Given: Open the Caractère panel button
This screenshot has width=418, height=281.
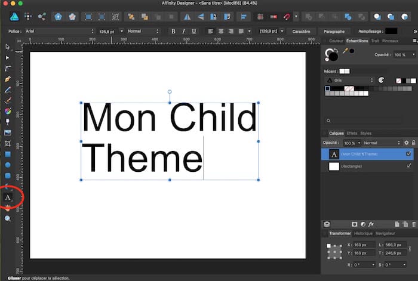Looking at the screenshot, I should (x=301, y=32).
